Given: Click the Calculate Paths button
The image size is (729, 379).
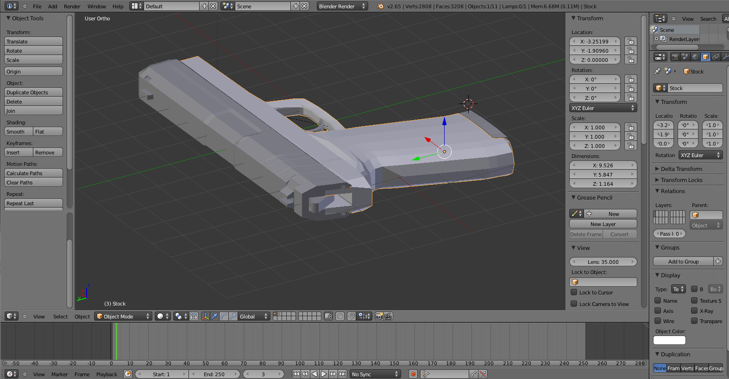Looking at the screenshot, I should [33, 173].
